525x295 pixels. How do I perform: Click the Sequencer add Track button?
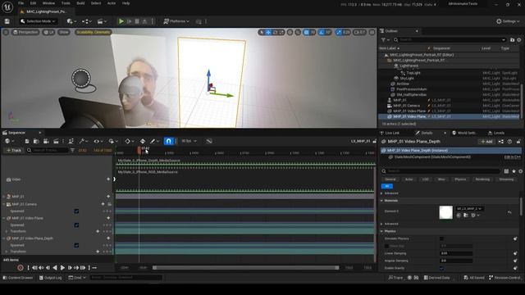click(13, 151)
